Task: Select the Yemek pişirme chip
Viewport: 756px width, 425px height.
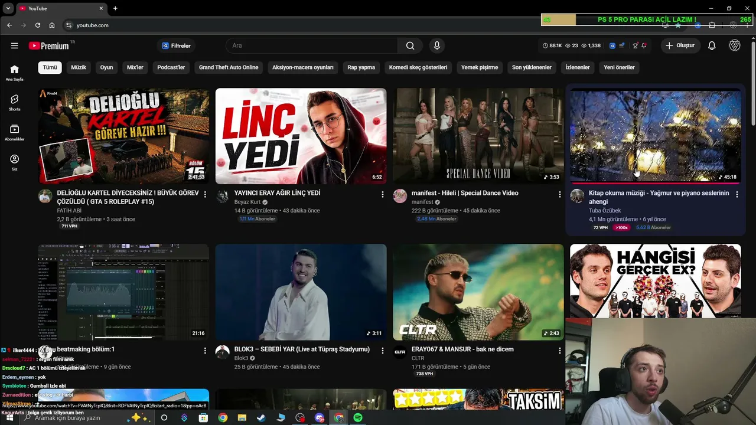Action: pos(480,67)
